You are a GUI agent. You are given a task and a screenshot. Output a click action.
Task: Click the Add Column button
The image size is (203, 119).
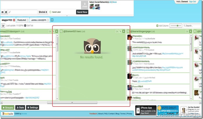pyautogui.click(x=162, y=26)
